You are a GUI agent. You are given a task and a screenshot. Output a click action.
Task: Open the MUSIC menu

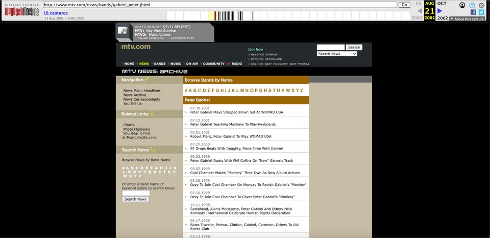pos(176,64)
